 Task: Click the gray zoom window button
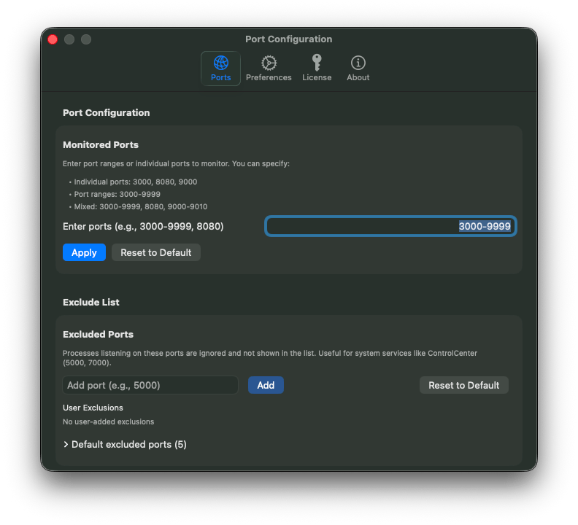(86, 39)
